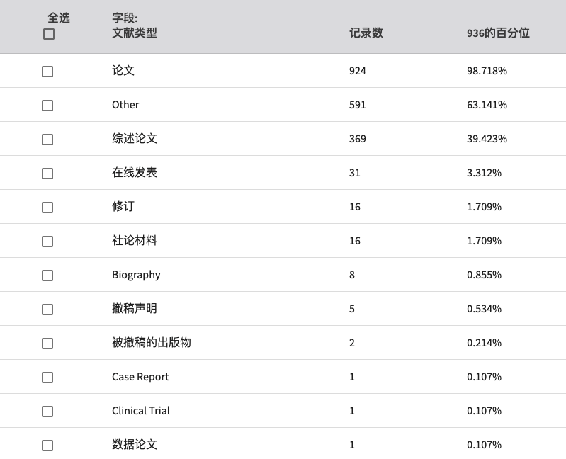Select the Other document type checkbox
Image resolution: width=566 pixels, height=459 pixels.
[47, 106]
